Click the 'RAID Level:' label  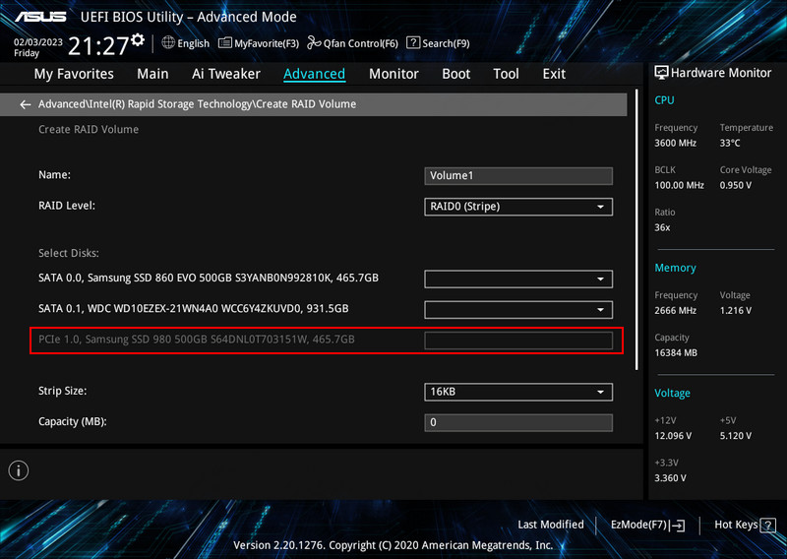click(x=67, y=206)
